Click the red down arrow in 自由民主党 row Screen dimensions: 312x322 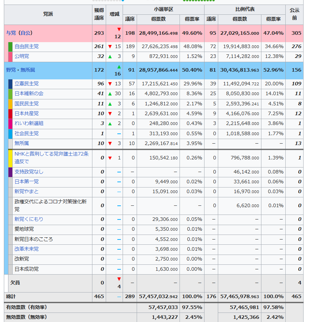point(110,47)
